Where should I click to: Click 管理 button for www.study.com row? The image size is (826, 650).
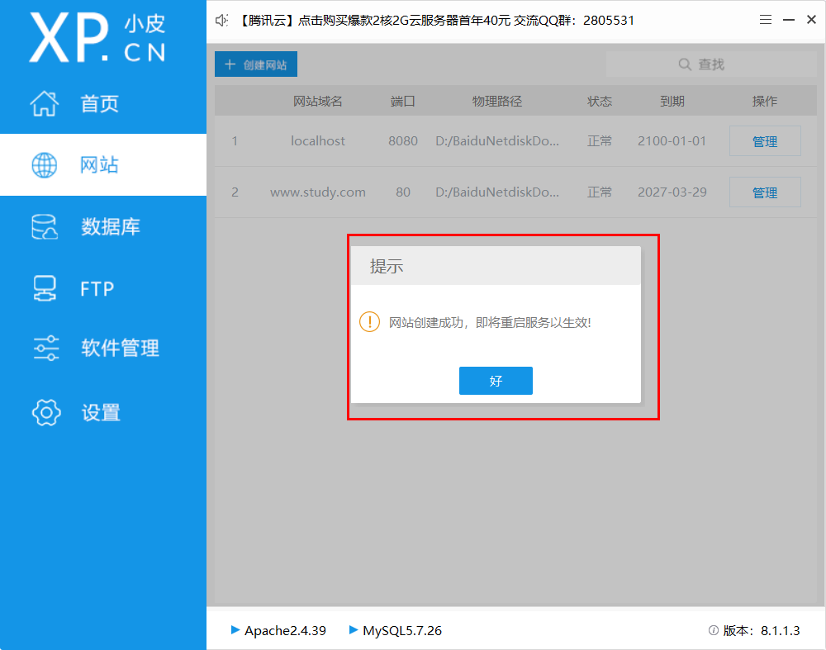[x=765, y=192]
